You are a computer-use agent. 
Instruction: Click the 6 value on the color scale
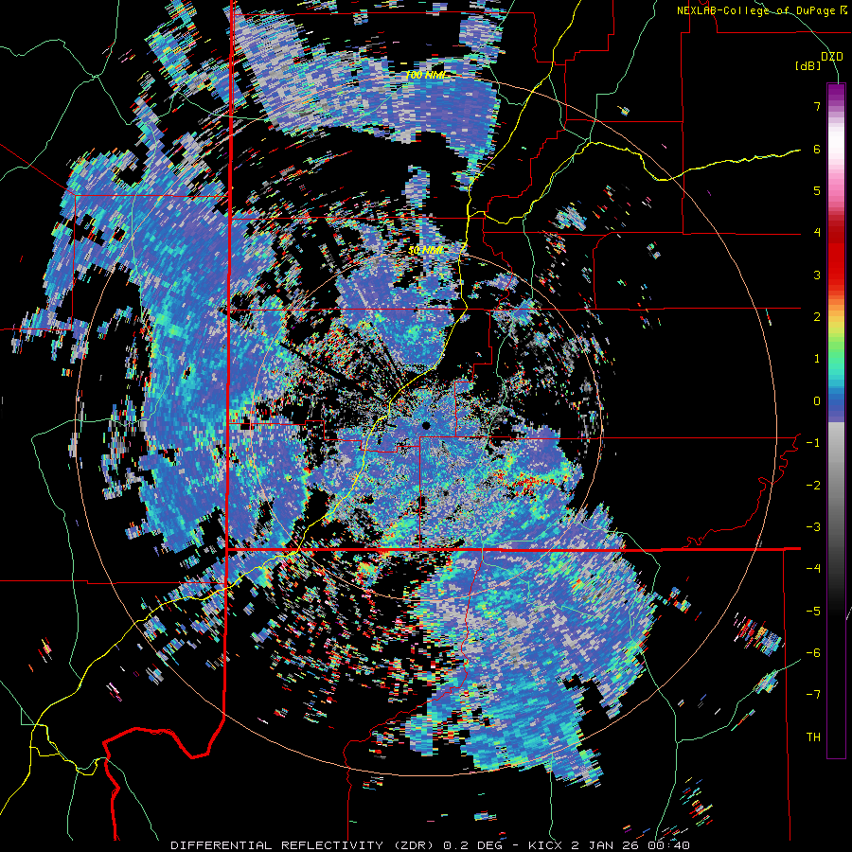[817, 149]
